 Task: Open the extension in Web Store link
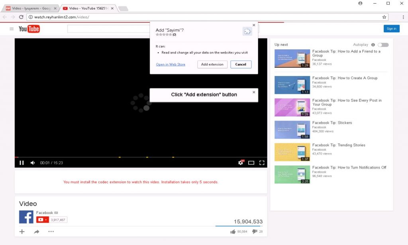[171, 64]
